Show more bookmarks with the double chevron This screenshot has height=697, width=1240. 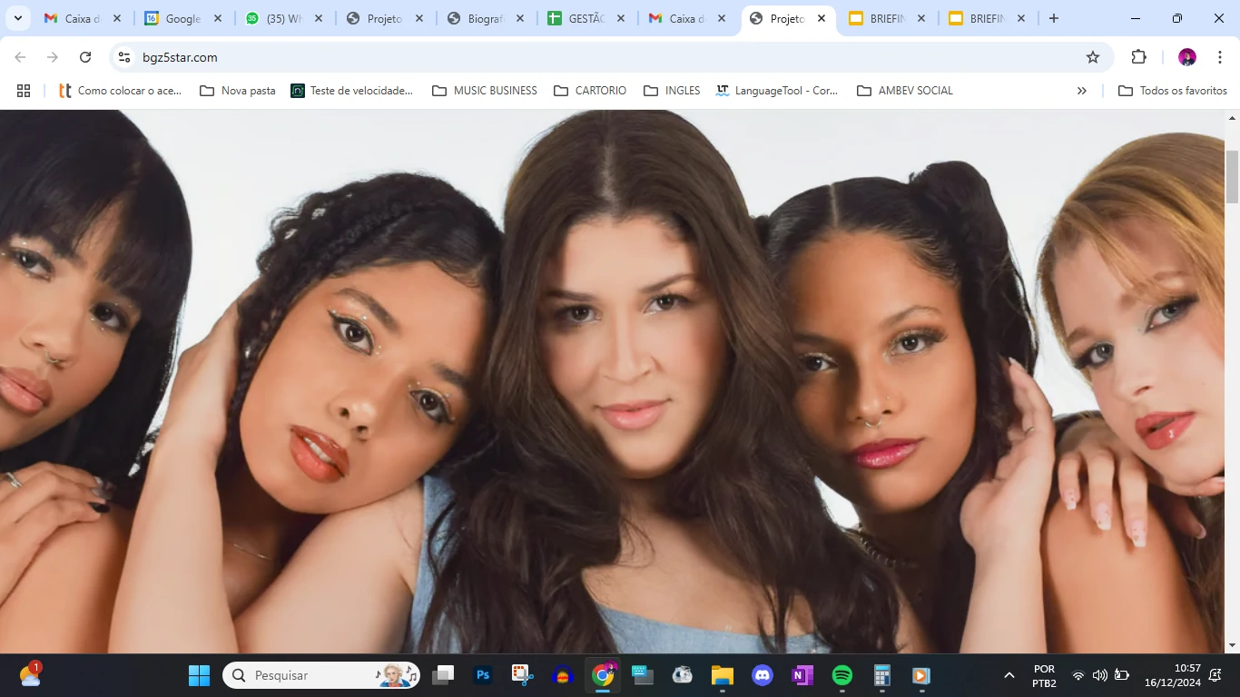(1081, 91)
